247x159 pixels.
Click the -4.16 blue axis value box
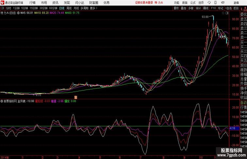(234, 128)
